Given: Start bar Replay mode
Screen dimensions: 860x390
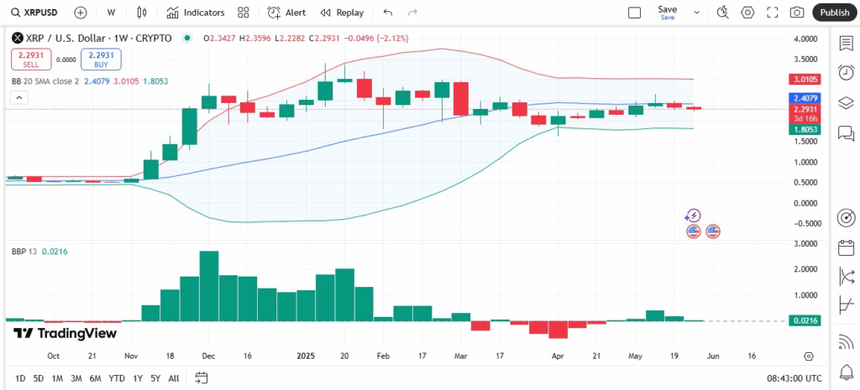Looking at the screenshot, I should point(342,12).
